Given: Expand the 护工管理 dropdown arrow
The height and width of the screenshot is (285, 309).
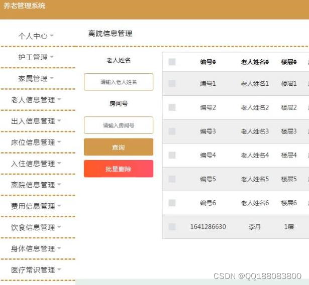Looking at the screenshot, I should click(x=52, y=57).
